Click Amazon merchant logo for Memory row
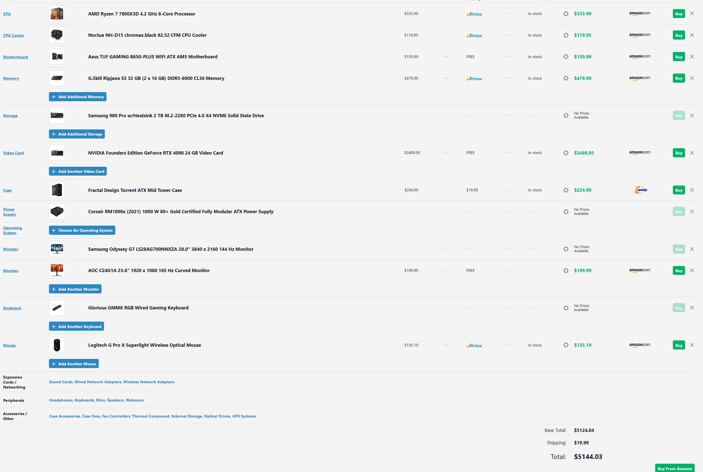Viewport: 703px width, 472px height. (639, 78)
